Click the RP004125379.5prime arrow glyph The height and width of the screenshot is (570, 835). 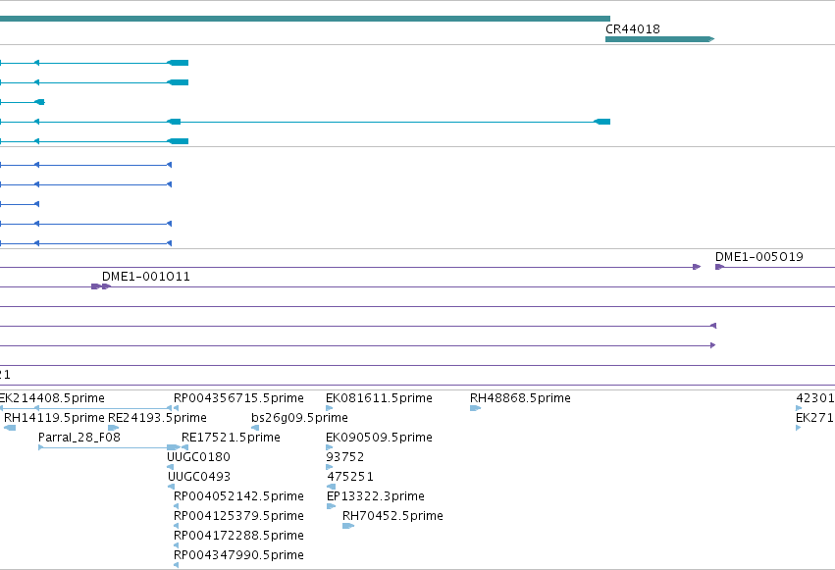tap(176, 526)
